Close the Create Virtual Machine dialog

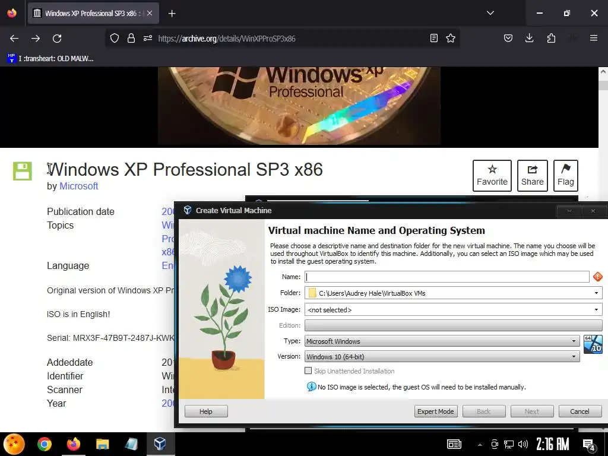point(593,211)
